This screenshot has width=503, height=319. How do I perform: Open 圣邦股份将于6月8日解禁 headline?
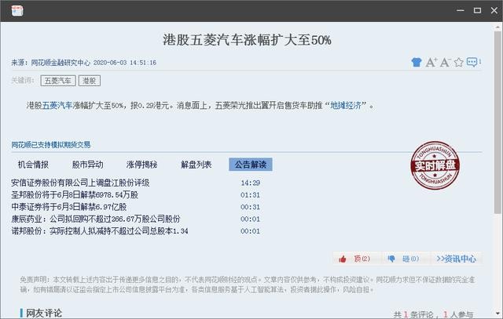[75, 195]
